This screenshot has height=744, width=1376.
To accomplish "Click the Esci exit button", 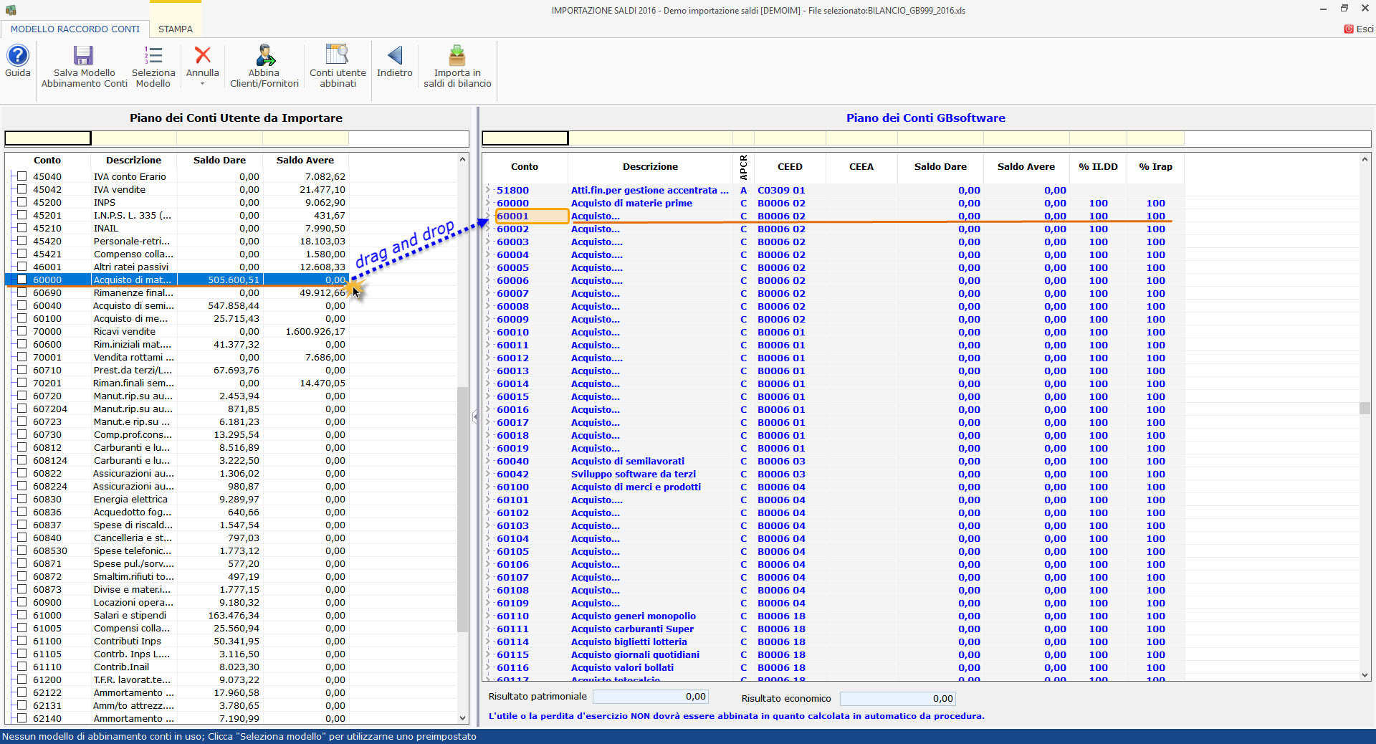I will 1358,29.
